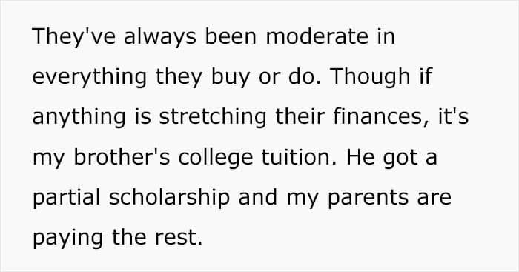Click the word "Though"
The height and width of the screenshot is (272, 519).
pos(371,76)
